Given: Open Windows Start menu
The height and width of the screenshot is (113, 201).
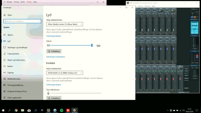Looking at the screenshot, I should (3, 110).
